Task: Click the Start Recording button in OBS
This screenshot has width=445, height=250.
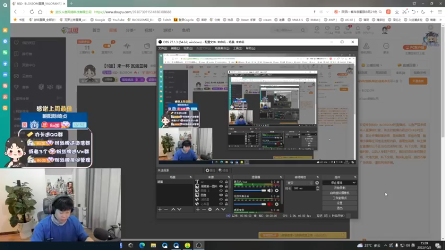Action: point(339,188)
